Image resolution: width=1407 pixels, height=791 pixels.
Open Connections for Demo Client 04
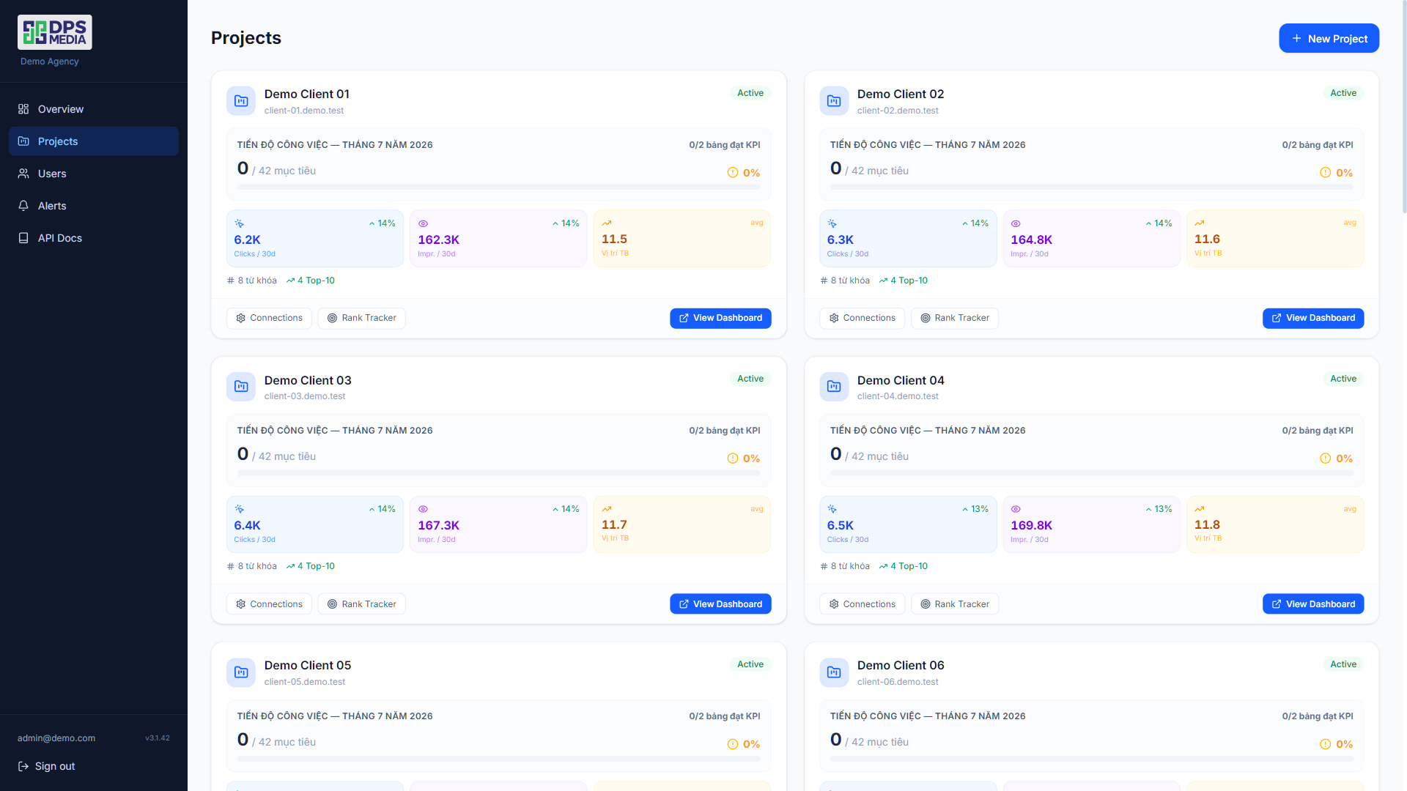862,604
